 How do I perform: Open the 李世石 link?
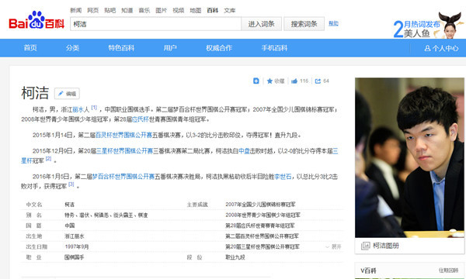click(x=283, y=177)
